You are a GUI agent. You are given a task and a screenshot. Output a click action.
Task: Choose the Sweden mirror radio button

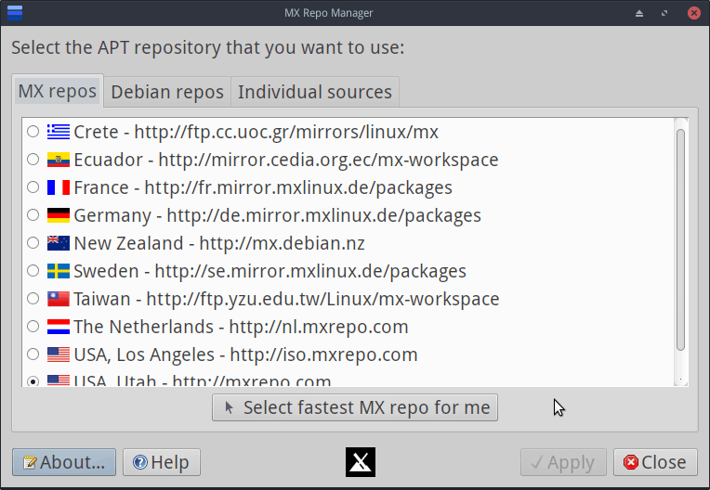click(x=33, y=270)
